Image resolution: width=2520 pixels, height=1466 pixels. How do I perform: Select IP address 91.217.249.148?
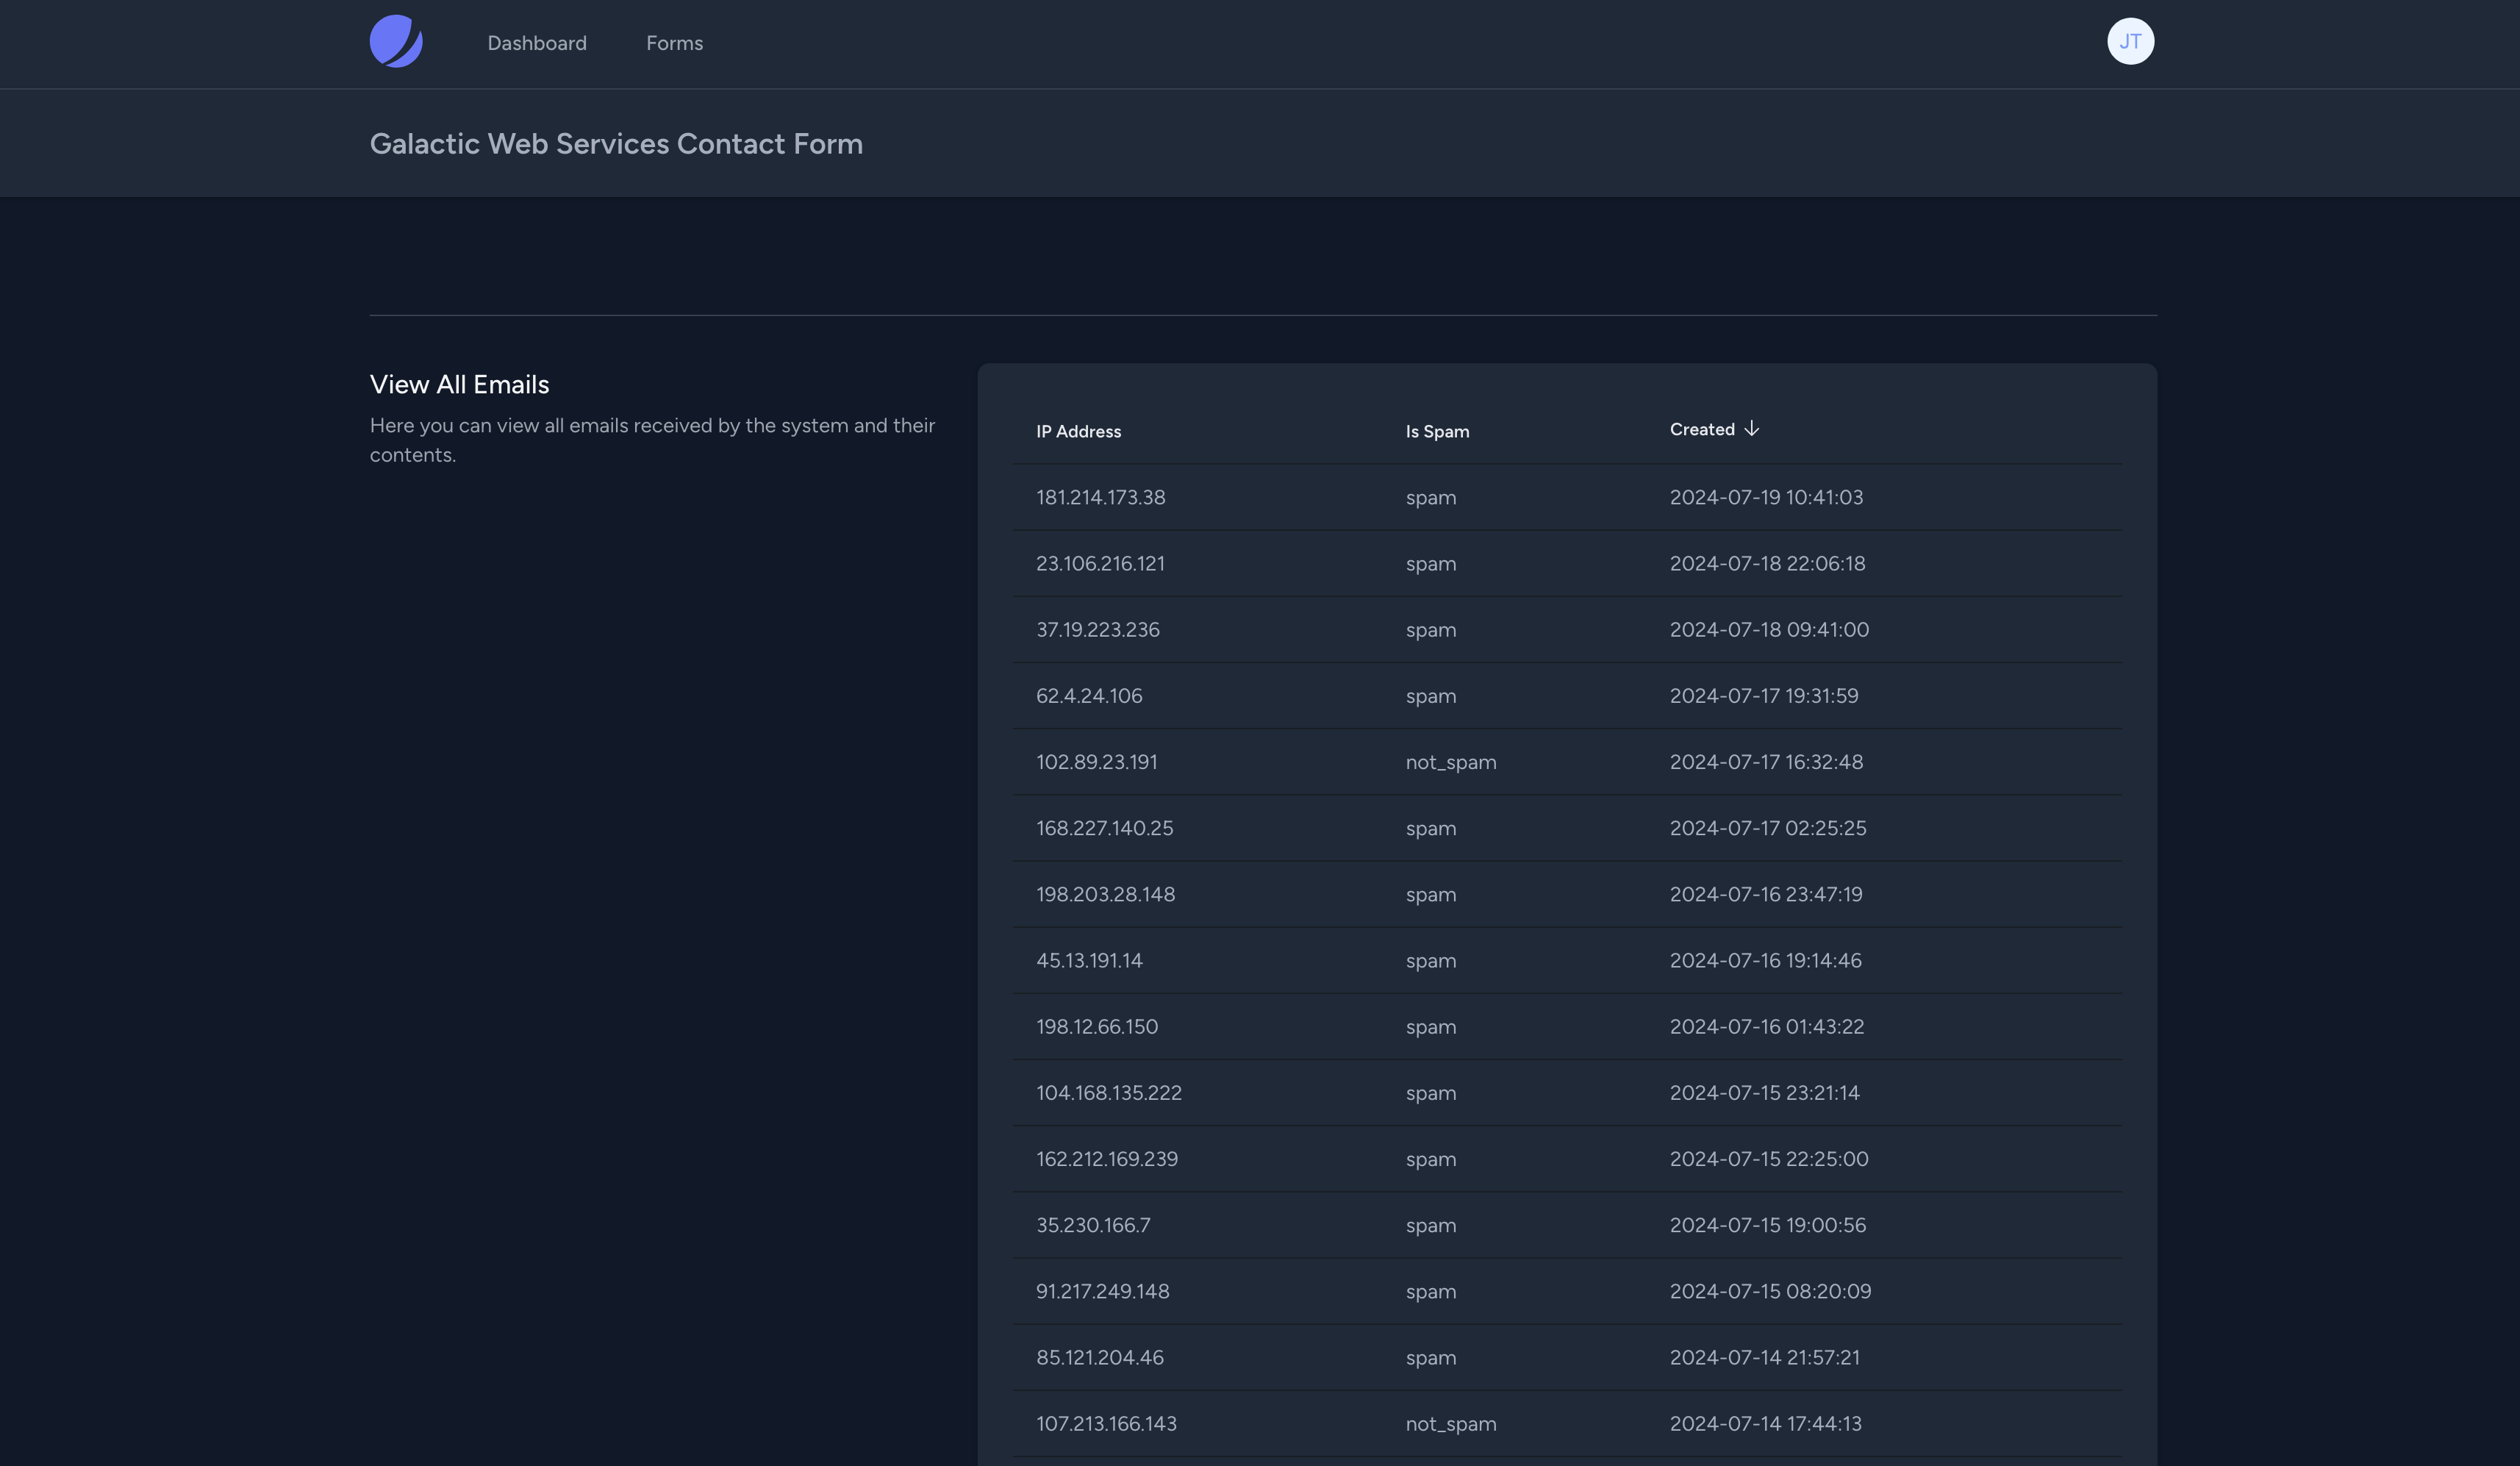(1103, 1290)
